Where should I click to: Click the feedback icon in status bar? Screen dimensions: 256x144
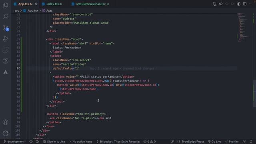point(244,142)
